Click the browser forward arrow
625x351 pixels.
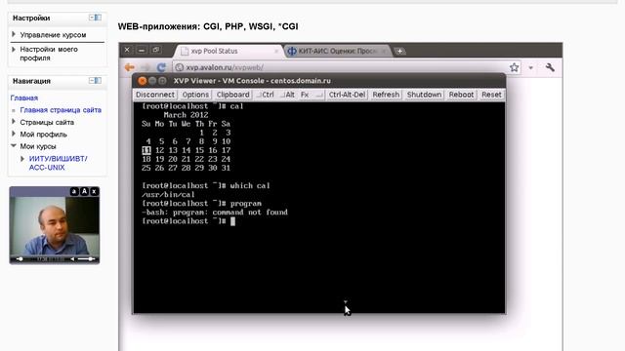146,67
